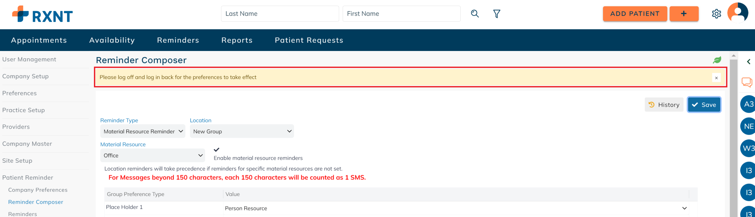Expand the Location dropdown
The height and width of the screenshot is (217, 755).
pos(242,131)
